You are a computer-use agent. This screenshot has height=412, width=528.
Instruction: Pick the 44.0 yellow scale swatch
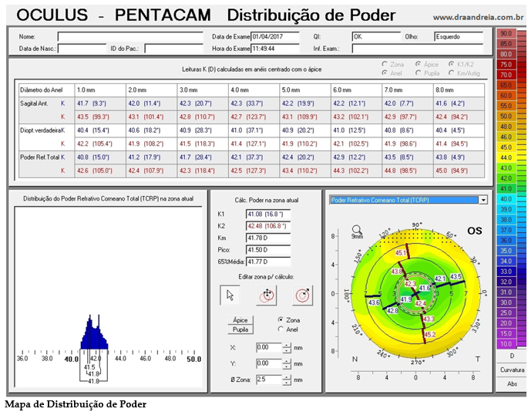pyautogui.click(x=506, y=157)
